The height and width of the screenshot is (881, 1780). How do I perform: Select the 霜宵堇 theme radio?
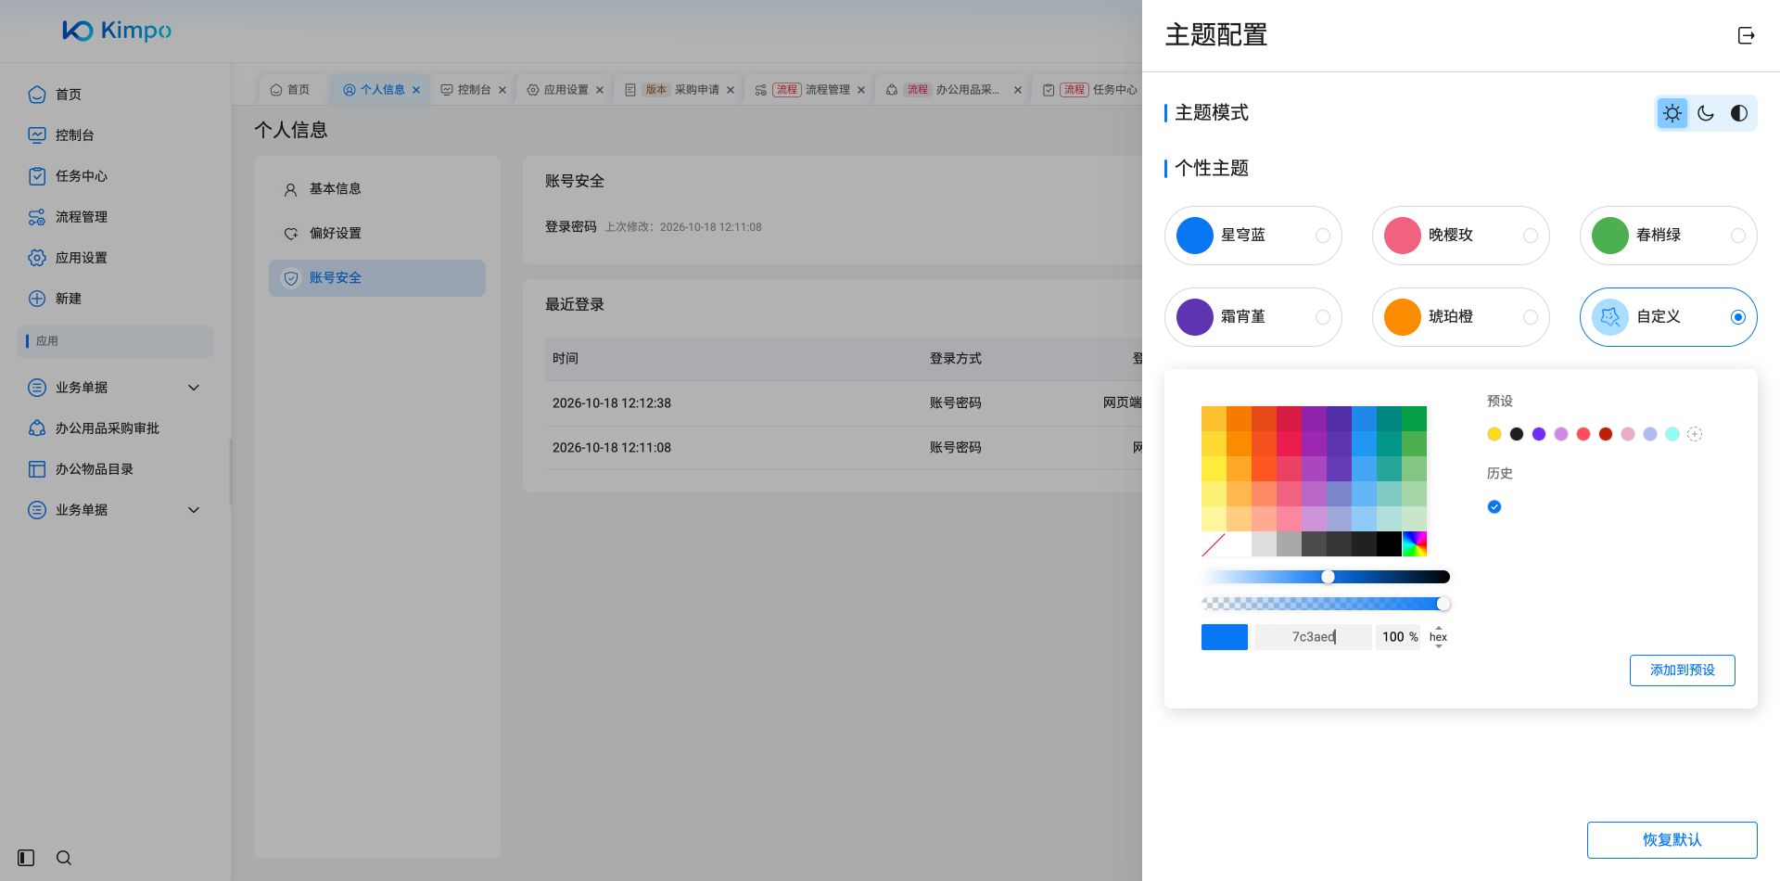point(1323,317)
